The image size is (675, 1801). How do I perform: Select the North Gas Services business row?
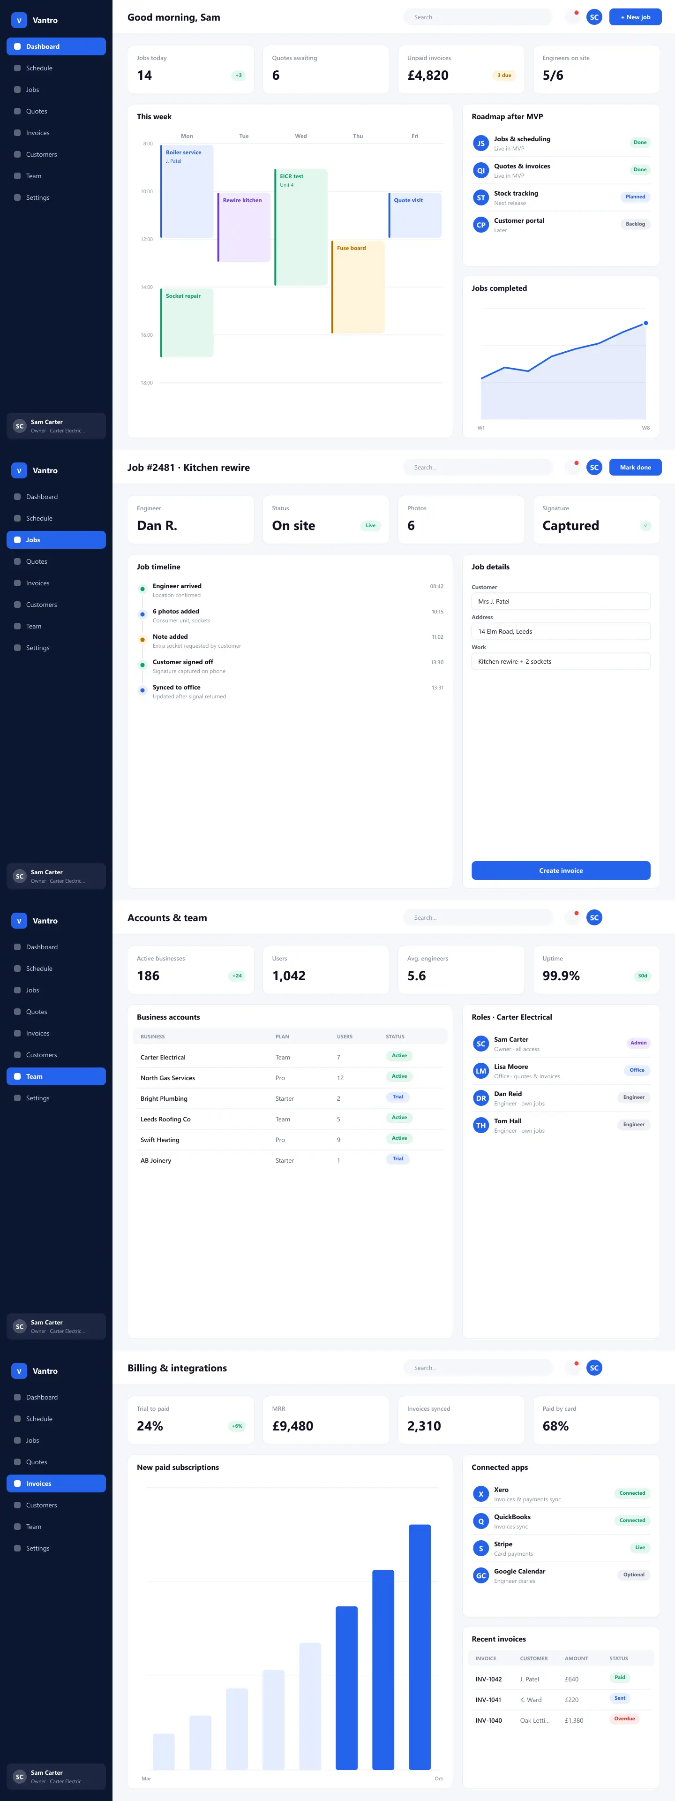[x=290, y=1077]
